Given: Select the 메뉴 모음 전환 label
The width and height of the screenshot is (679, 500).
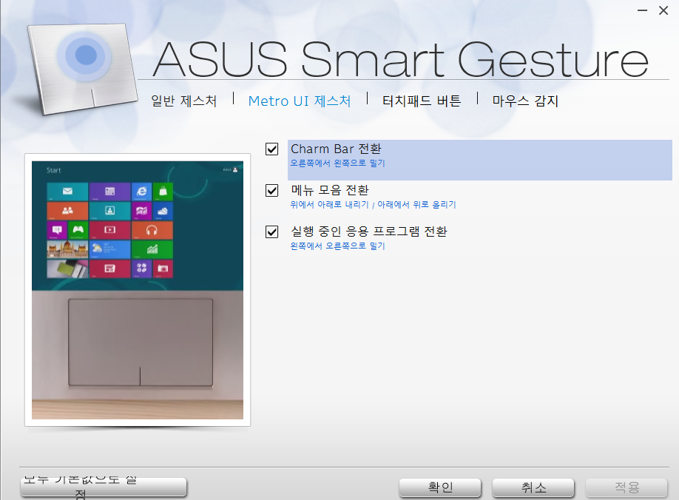Looking at the screenshot, I should pos(330,190).
